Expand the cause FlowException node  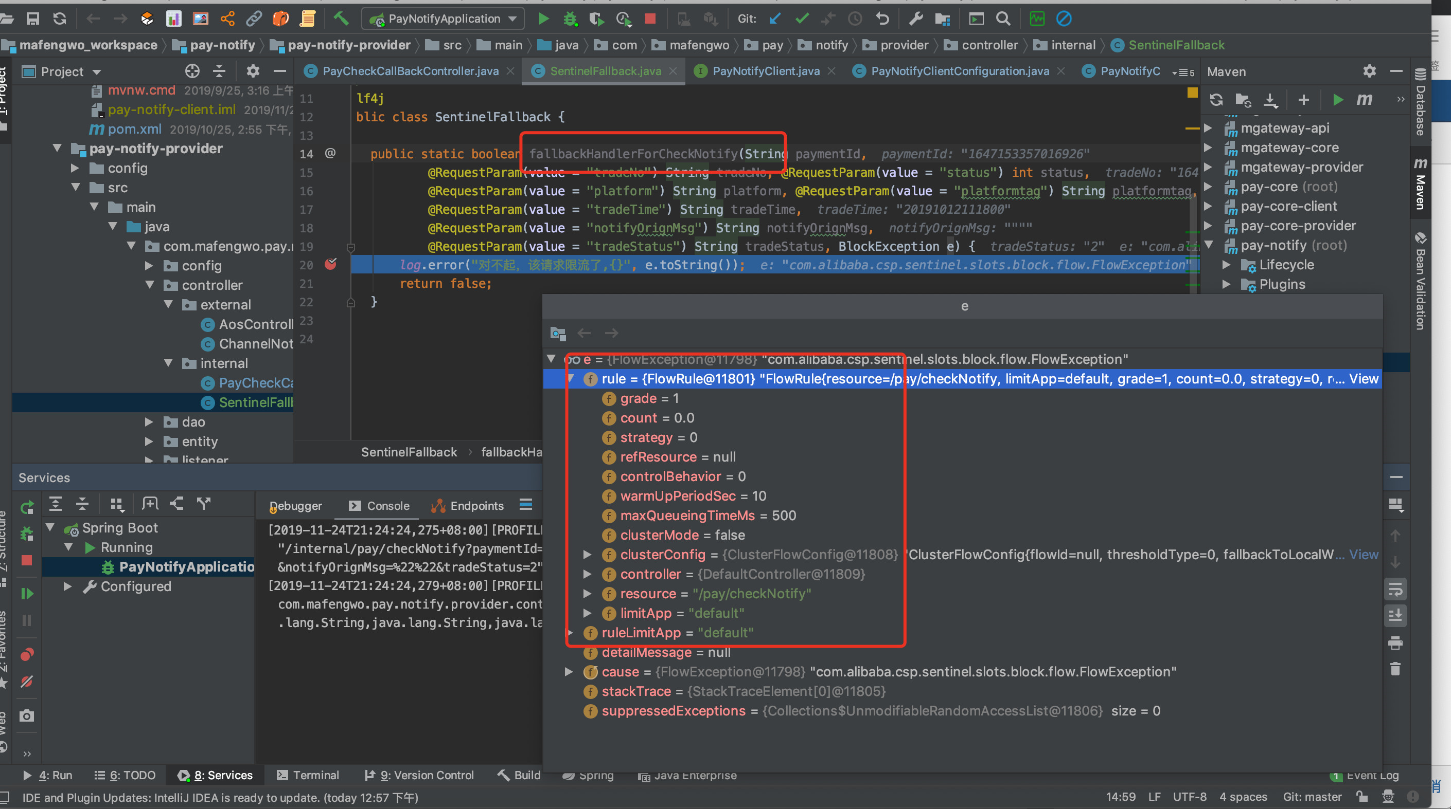[569, 671]
